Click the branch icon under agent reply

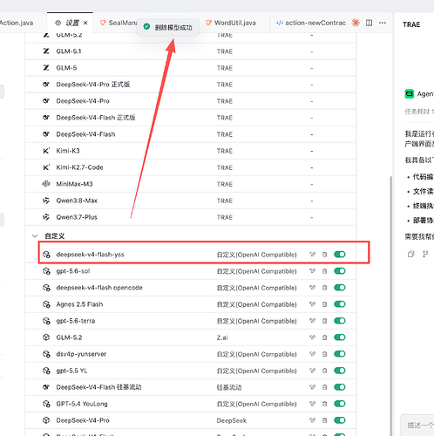(425, 254)
